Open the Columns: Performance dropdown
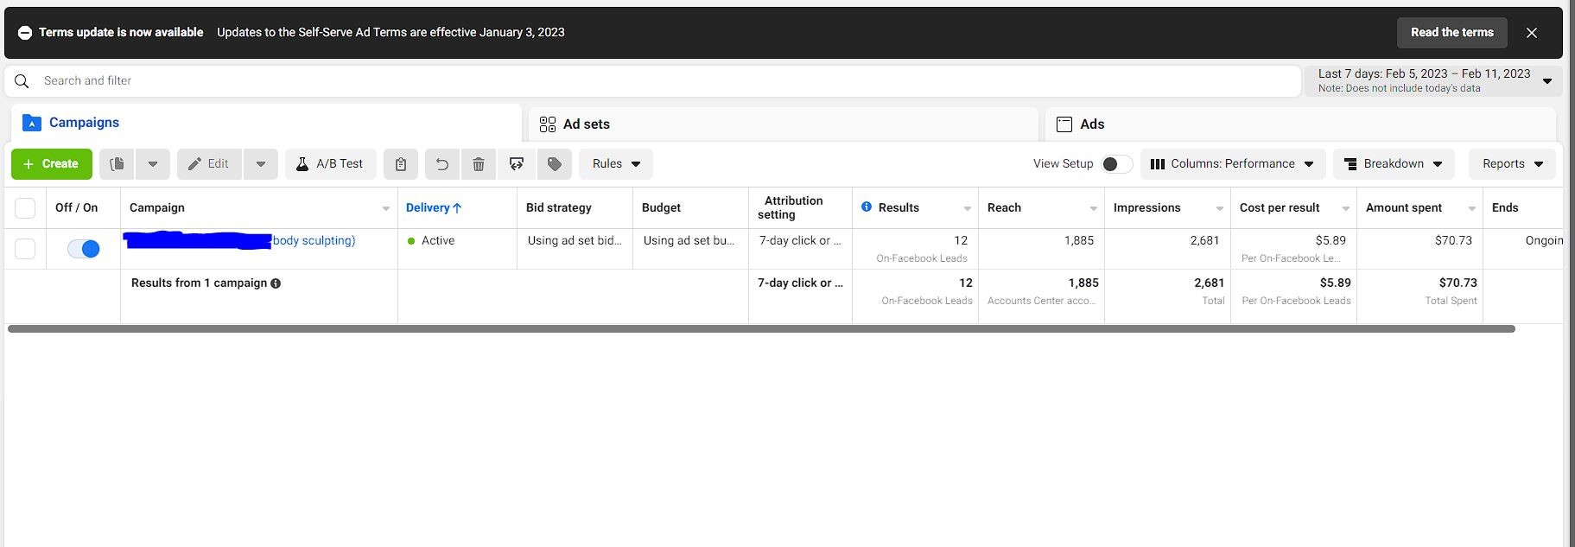This screenshot has width=1575, height=547. tap(1231, 164)
